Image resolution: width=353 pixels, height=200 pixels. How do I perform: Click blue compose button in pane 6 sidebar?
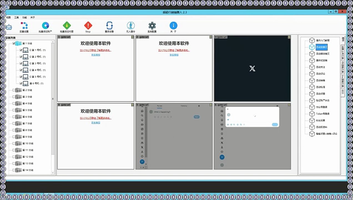(222, 157)
